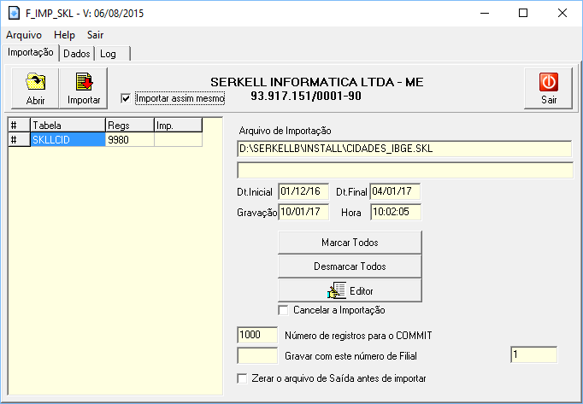
Task: Click the empty Imp. cell for SKLLCID
Action: [x=178, y=140]
